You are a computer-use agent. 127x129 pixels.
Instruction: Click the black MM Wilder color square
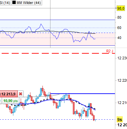pyautogui.click(x=14, y=2)
